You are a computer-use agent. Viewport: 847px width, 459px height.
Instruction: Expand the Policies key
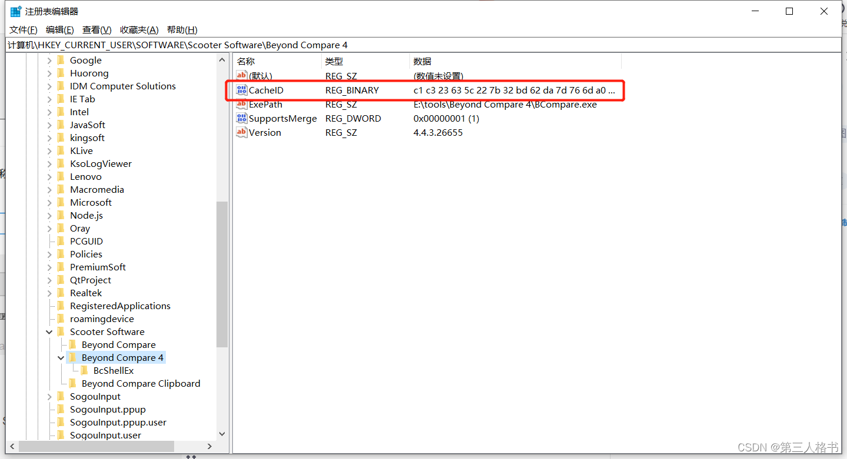[50, 254]
